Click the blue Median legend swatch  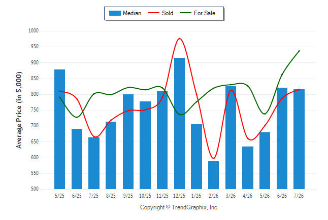(x=115, y=13)
